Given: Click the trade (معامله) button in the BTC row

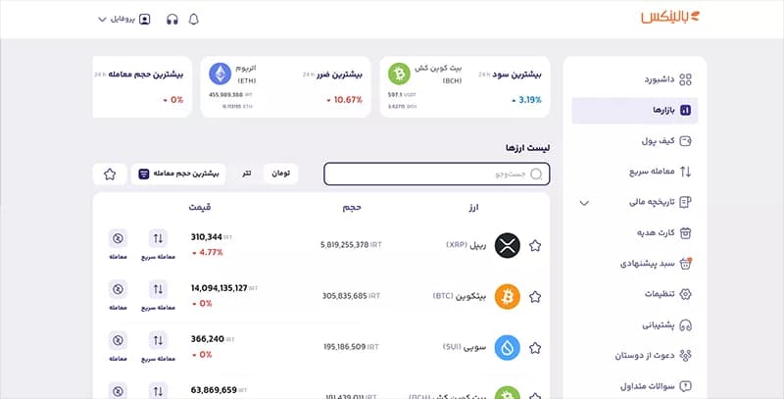Looking at the screenshot, I should [x=119, y=295].
